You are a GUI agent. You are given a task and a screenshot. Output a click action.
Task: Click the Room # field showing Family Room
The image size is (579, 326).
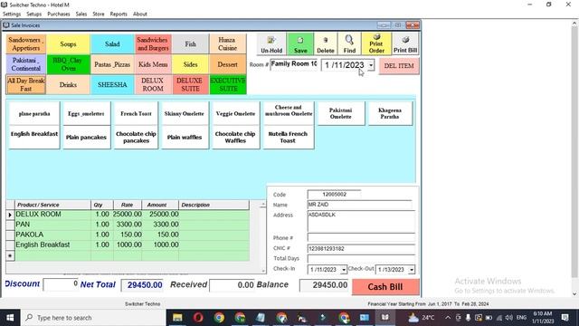[293, 64]
